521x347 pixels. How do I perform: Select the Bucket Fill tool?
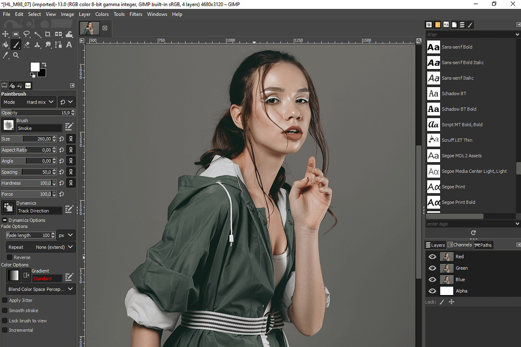click(6, 44)
